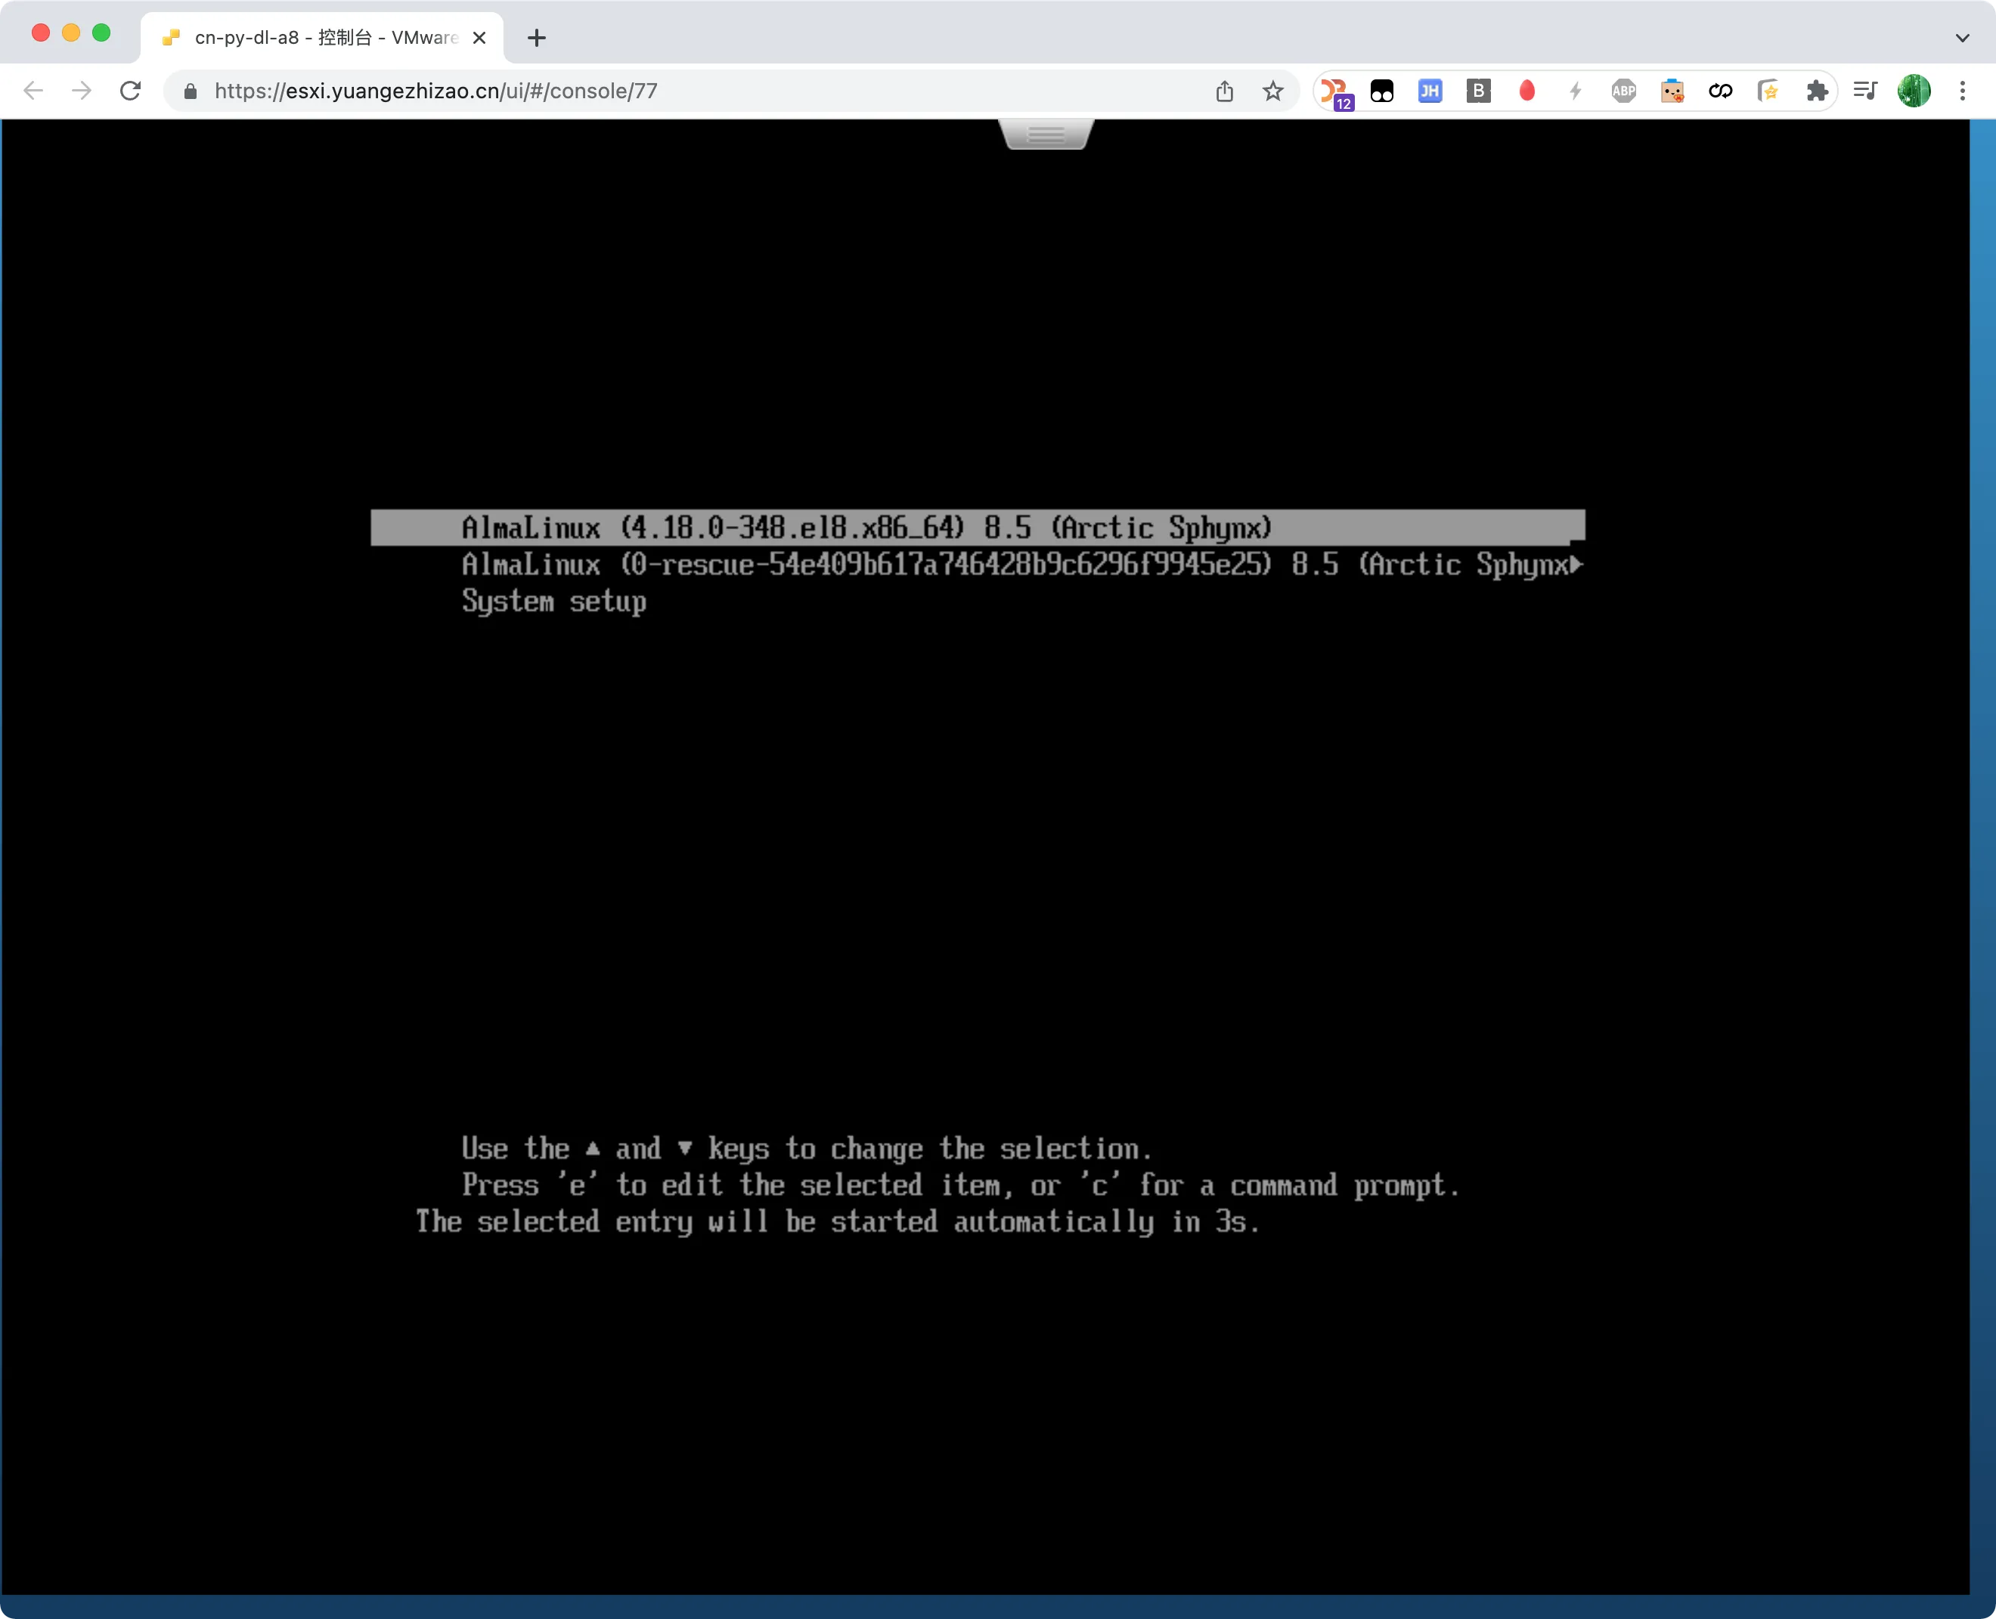This screenshot has width=1996, height=1619.
Task: Expand the tab search chevron
Action: point(1963,39)
